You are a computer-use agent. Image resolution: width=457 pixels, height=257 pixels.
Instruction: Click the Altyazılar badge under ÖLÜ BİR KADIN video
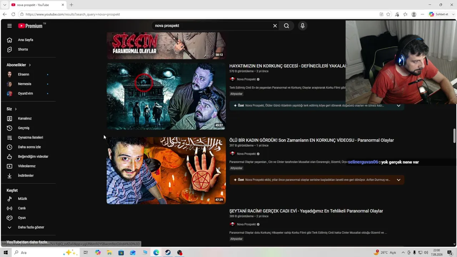[x=236, y=168]
